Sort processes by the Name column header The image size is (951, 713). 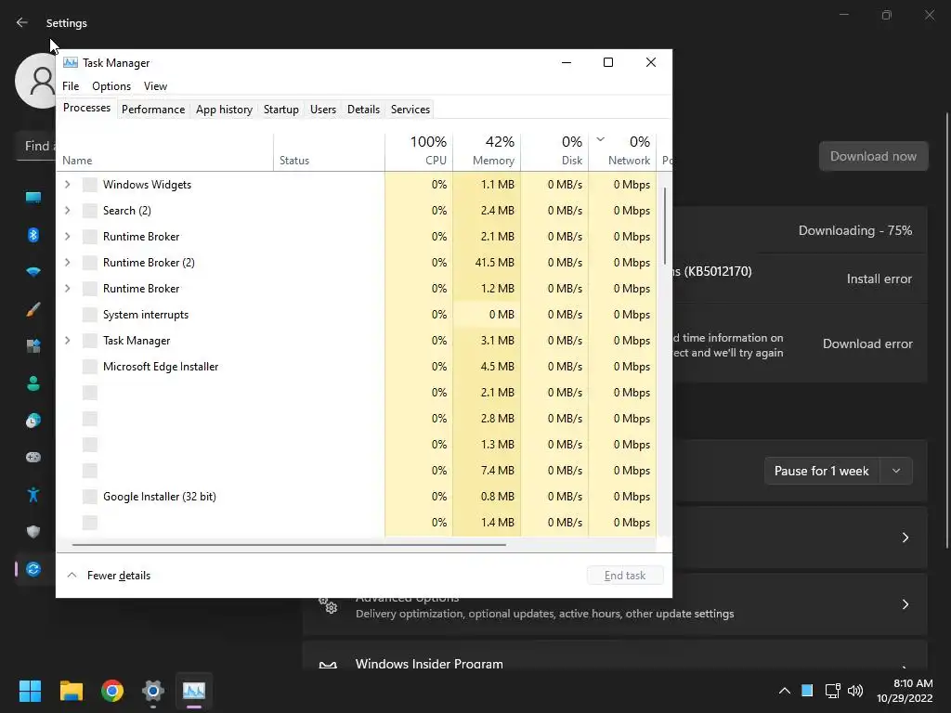[x=165, y=150]
